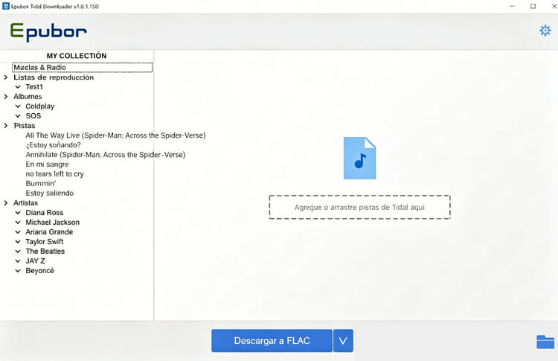Select track no tears left to cry
Image resolution: width=558 pixels, height=361 pixels.
pyautogui.click(x=54, y=173)
